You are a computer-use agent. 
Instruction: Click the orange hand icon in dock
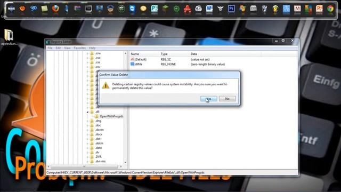click(x=22, y=9)
